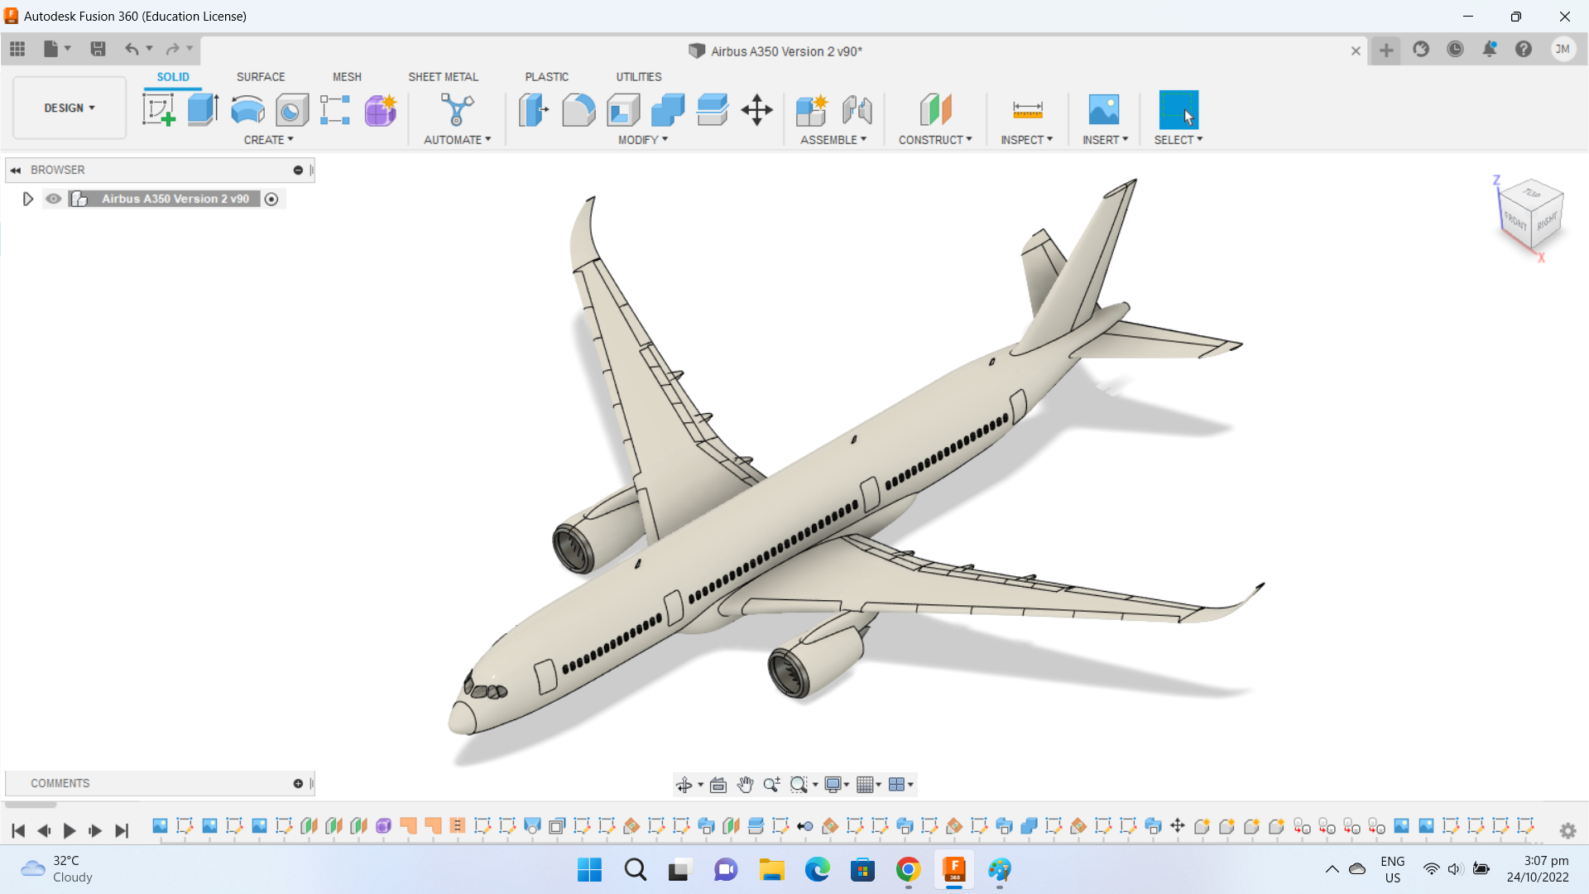The image size is (1589, 894).
Task: Activate the Select tool icon
Action: point(1179,109)
